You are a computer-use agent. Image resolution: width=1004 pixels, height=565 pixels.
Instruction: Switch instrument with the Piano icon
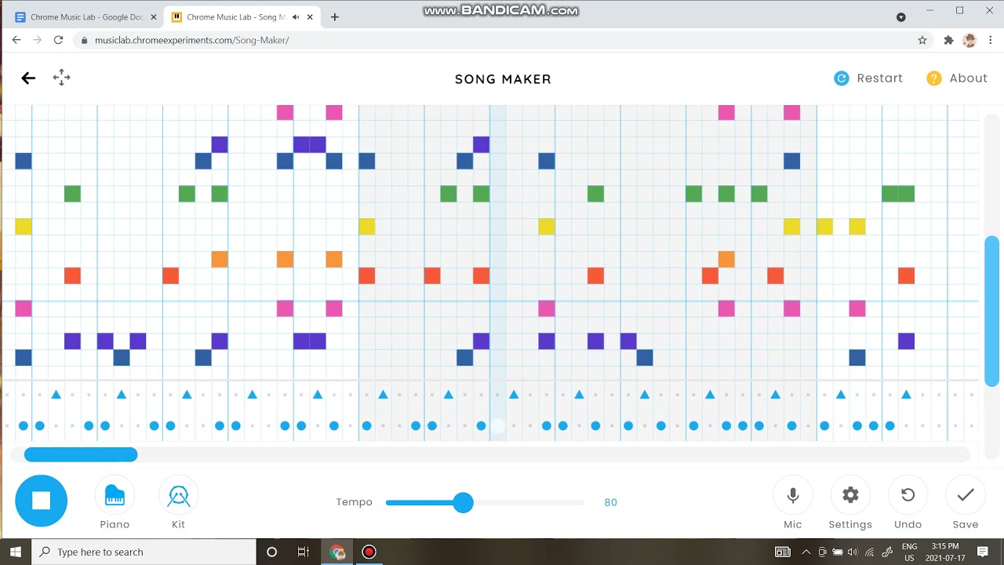pos(115,495)
